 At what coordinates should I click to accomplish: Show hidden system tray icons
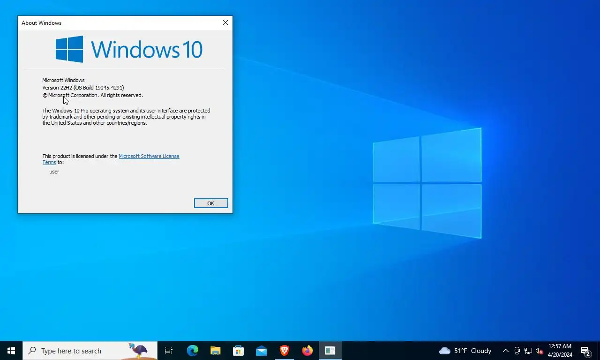(506, 351)
